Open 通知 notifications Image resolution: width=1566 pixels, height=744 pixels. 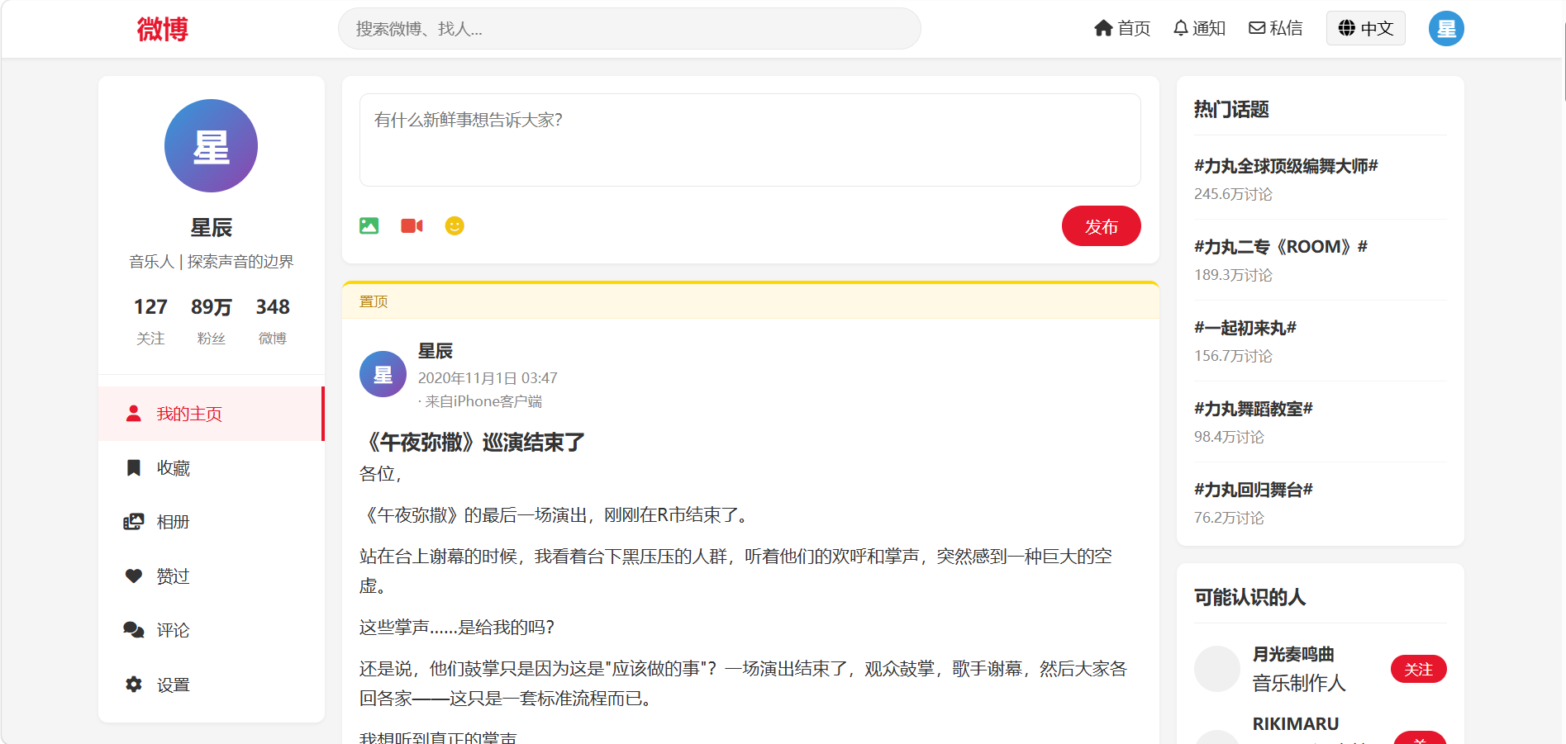1199,29
